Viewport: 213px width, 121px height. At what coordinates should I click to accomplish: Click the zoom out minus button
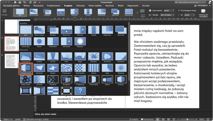tap(178, 119)
